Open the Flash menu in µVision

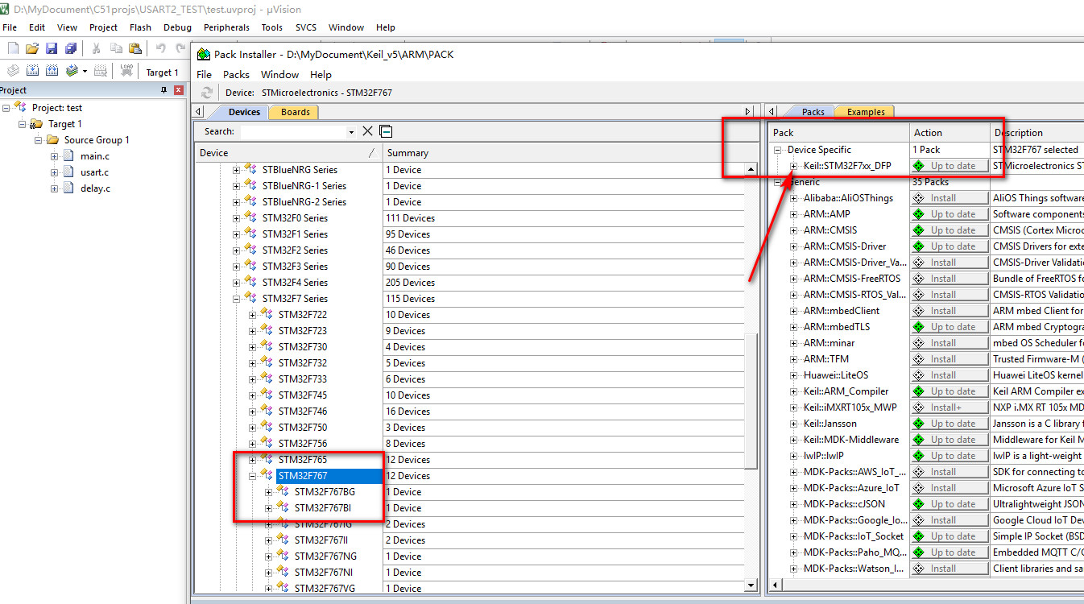pos(140,27)
